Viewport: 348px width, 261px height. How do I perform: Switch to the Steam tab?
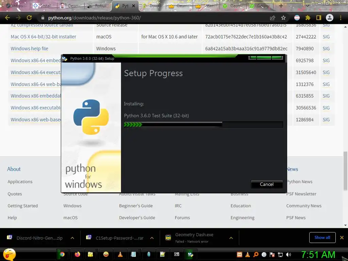206,6
